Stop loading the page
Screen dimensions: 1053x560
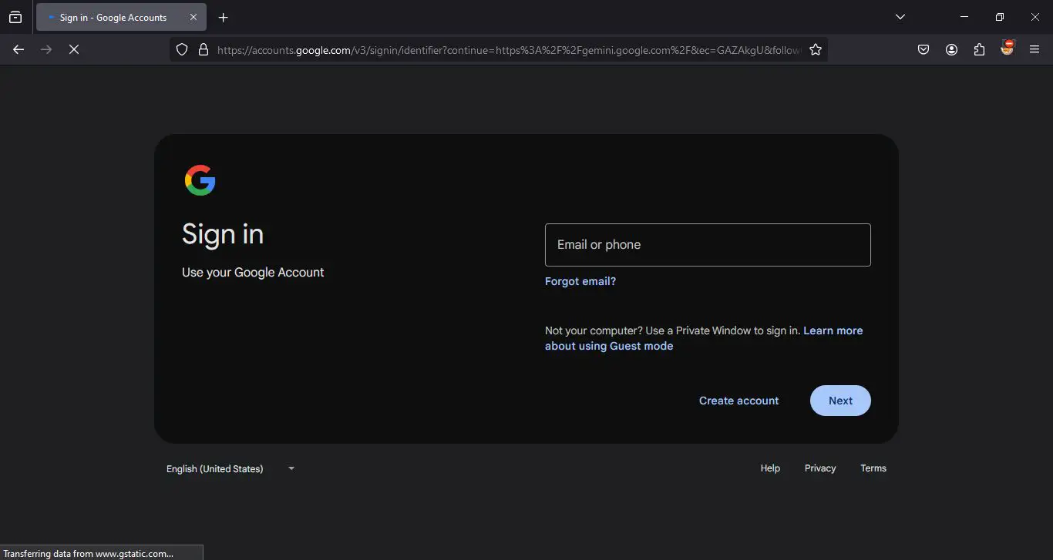tap(74, 49)
